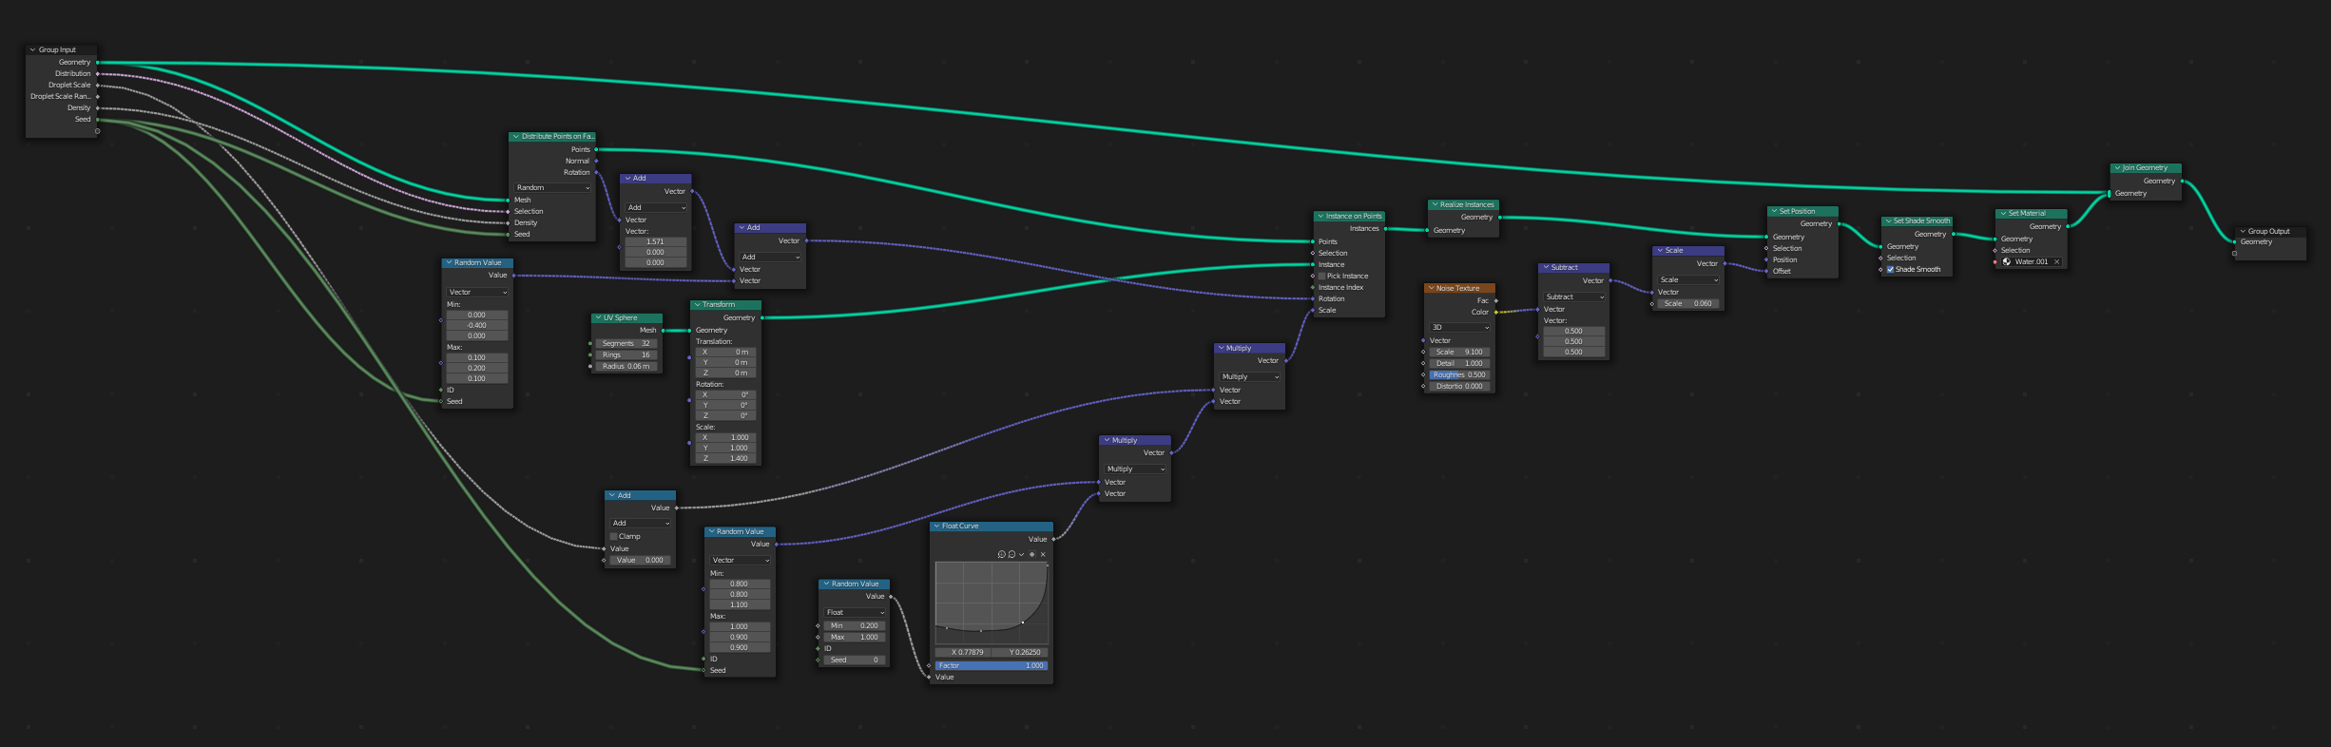2331x747 pixels.
Task: Click the Transform Scale Z 1.400 field
Action: [x=725, y=458]
